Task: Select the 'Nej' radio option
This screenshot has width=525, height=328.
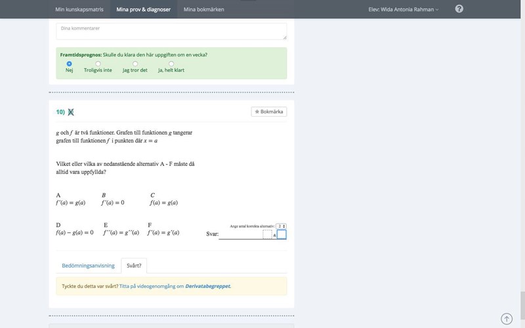Action: point(69,64)
